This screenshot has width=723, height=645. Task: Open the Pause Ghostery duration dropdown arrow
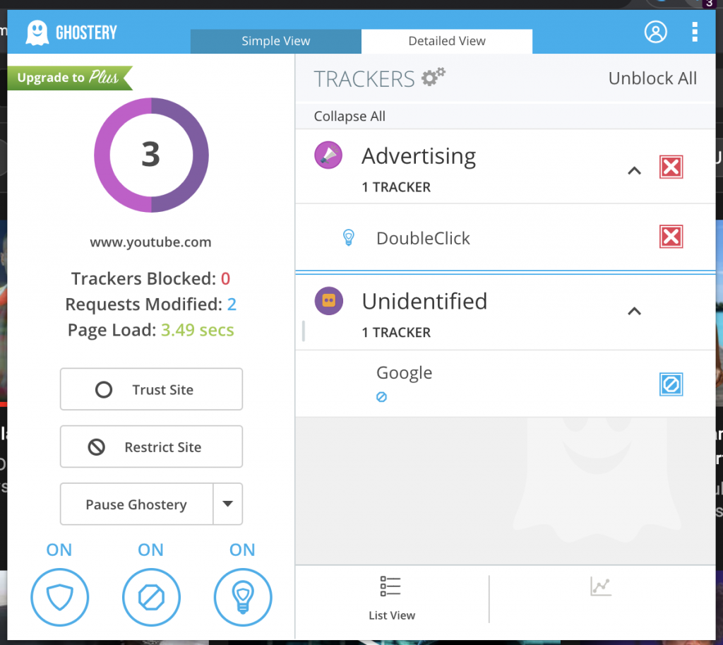pyautogui.click(x=228, y=504)
